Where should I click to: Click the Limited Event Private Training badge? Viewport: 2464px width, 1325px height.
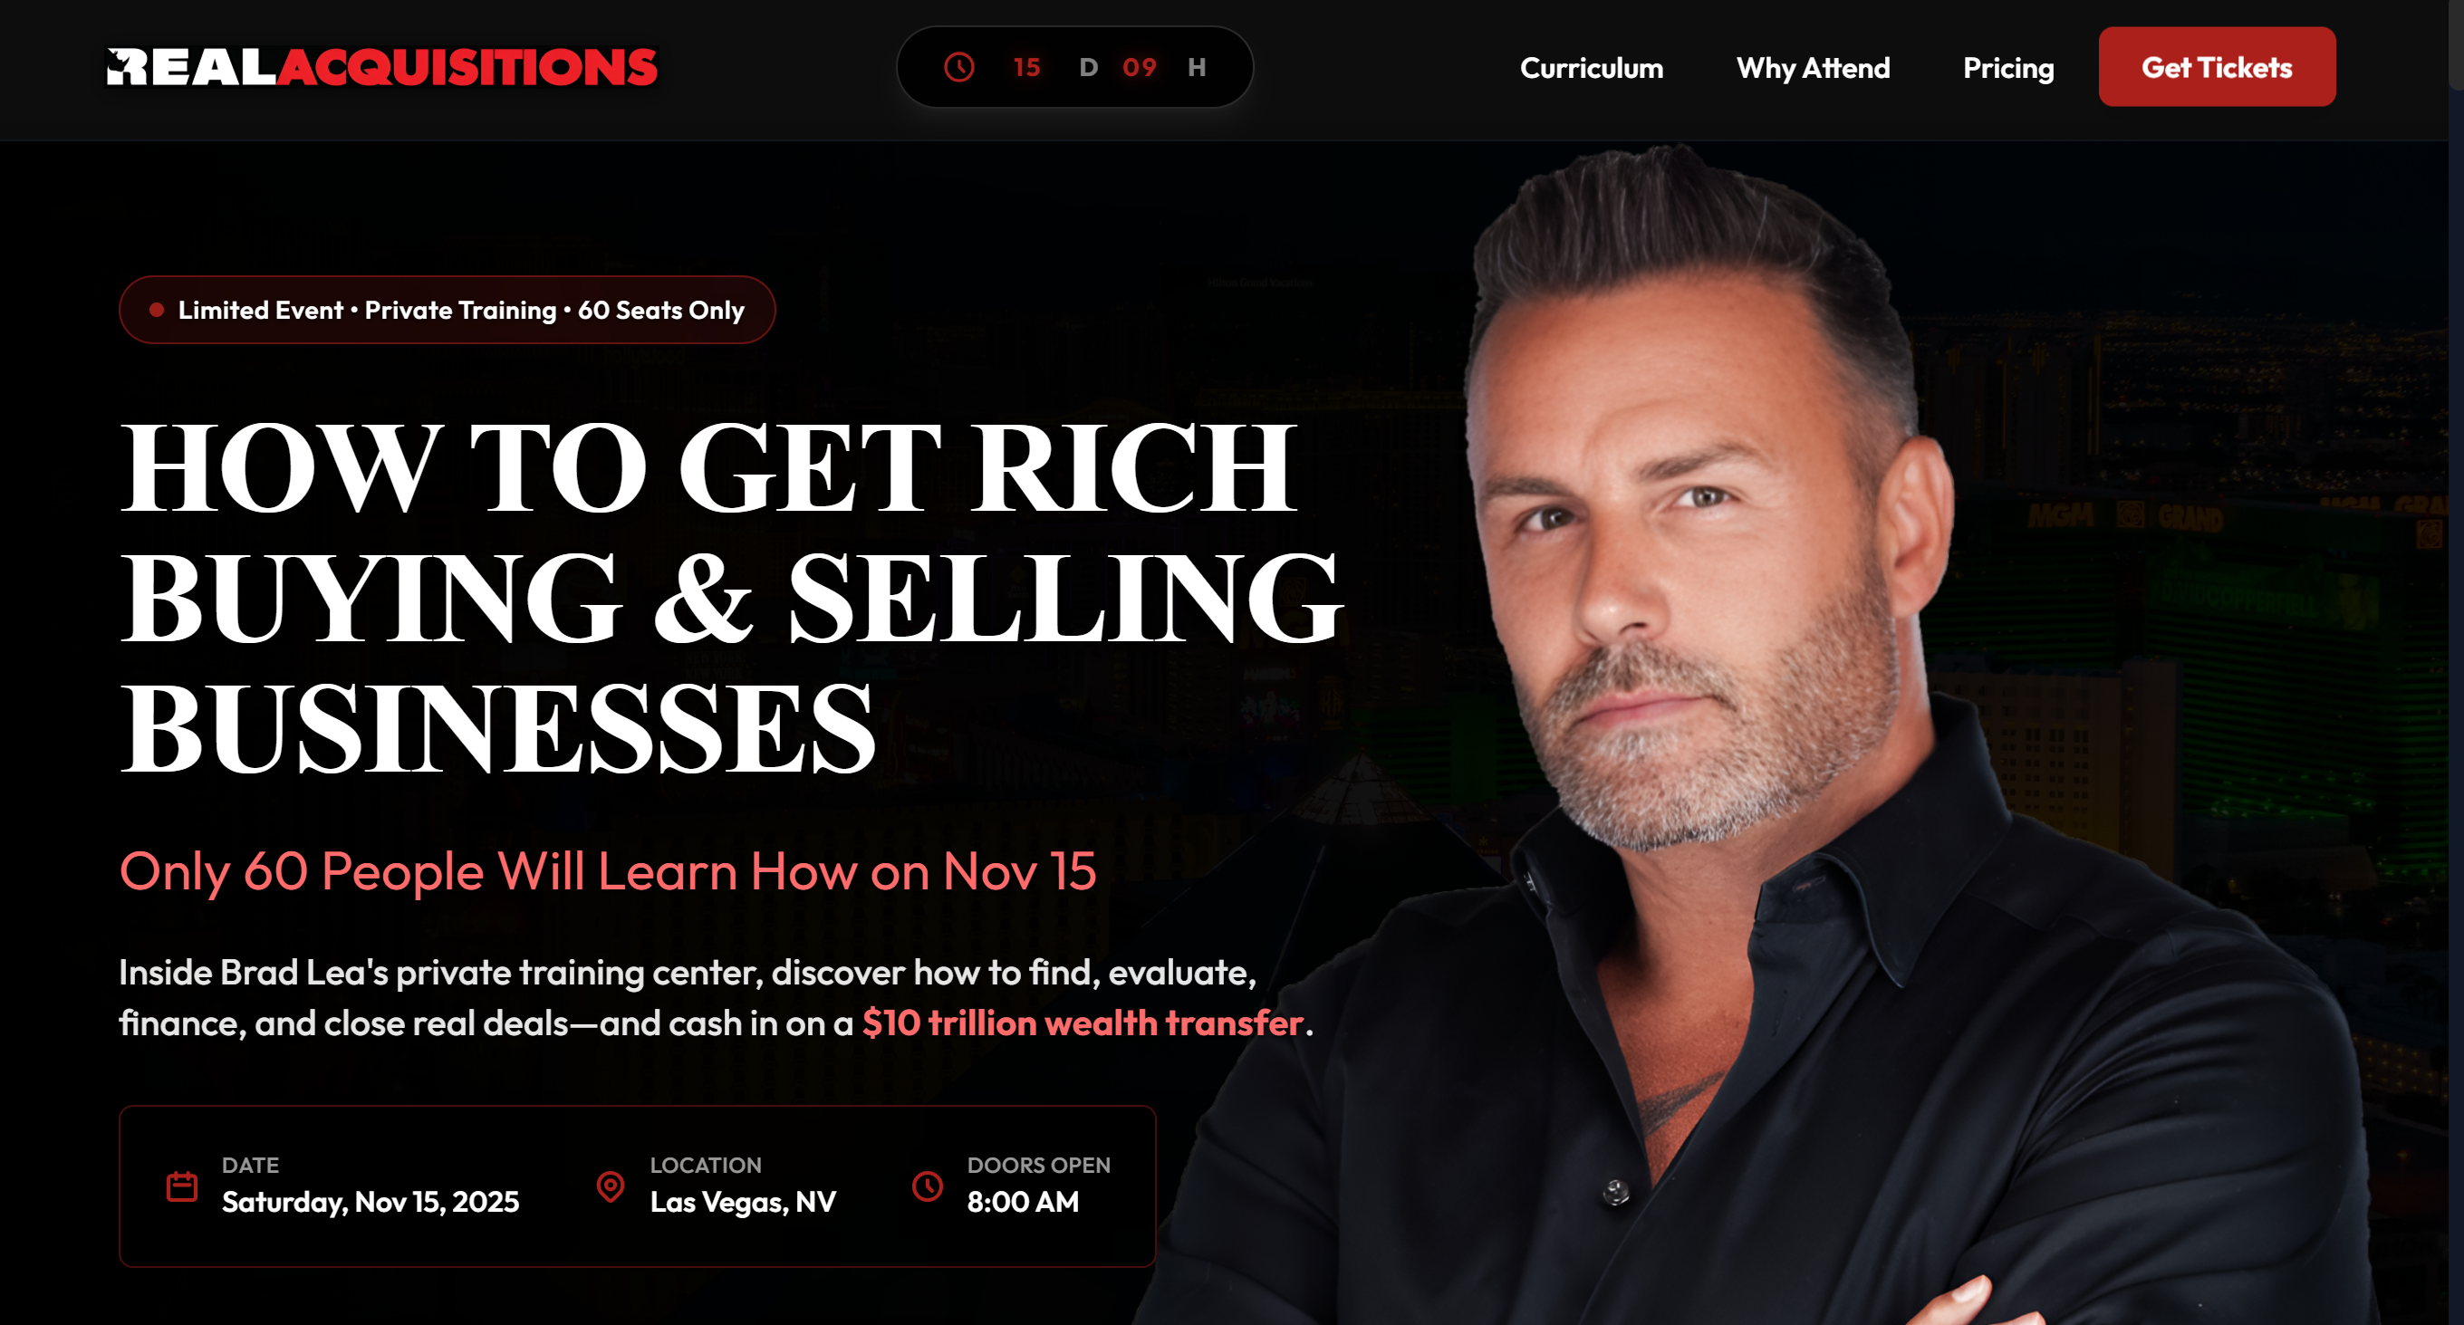click(447, 310)
